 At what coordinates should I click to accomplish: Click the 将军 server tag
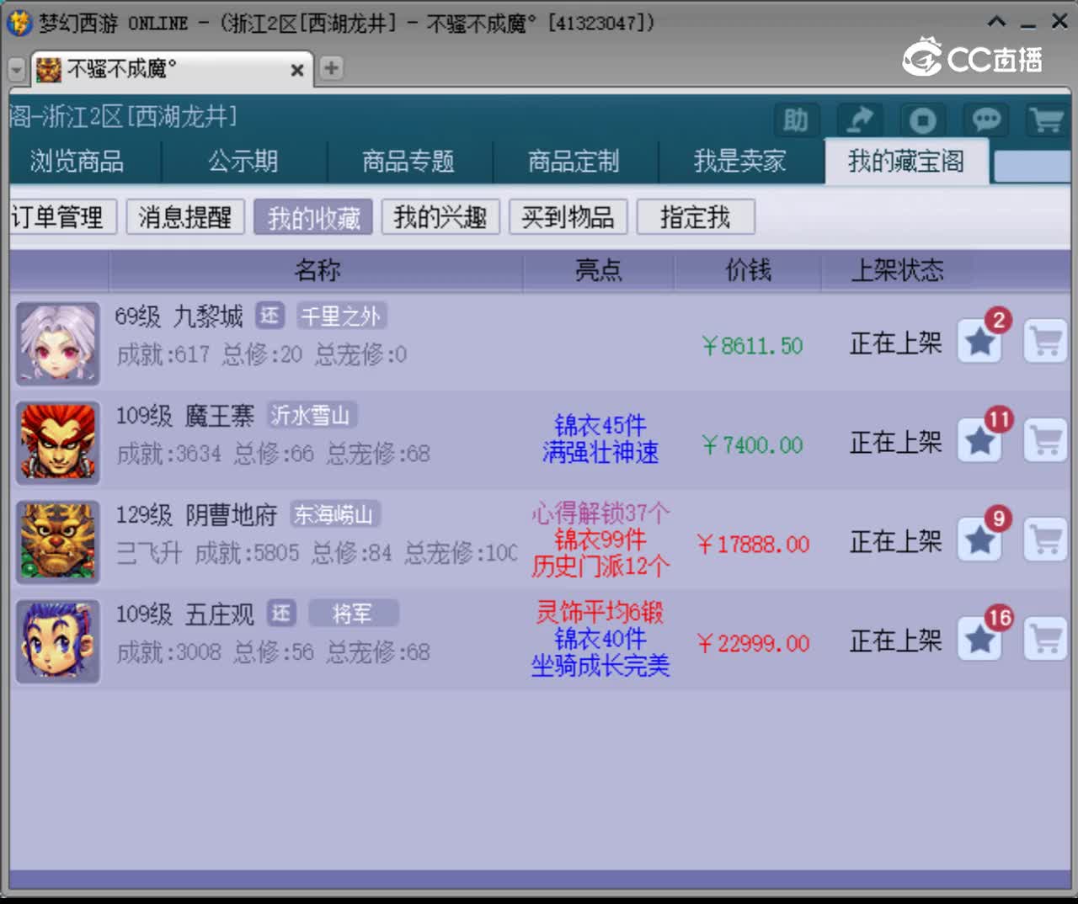(x=353, y=614)
